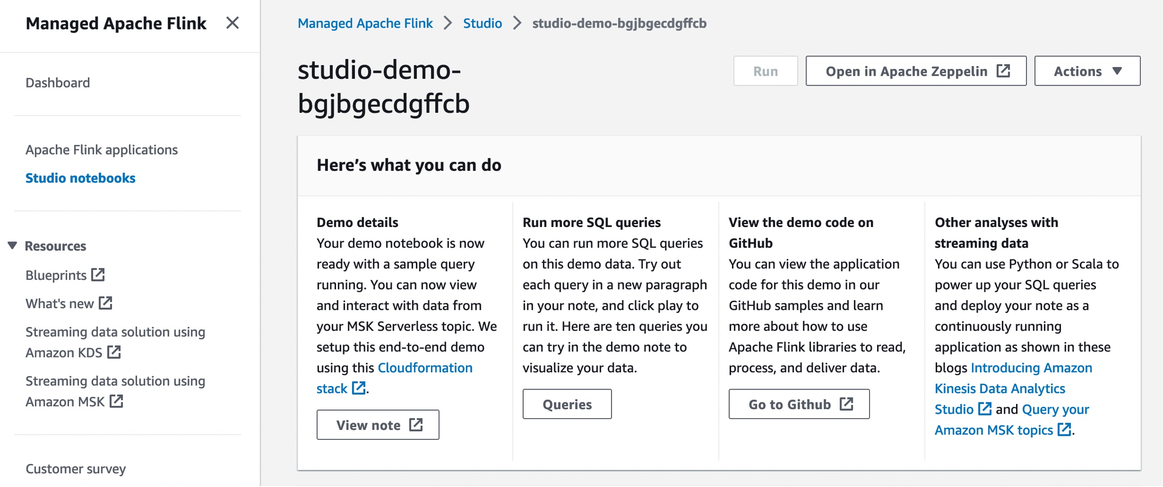Navigate to Studio breadcrumb

click(x=482, y=23)
